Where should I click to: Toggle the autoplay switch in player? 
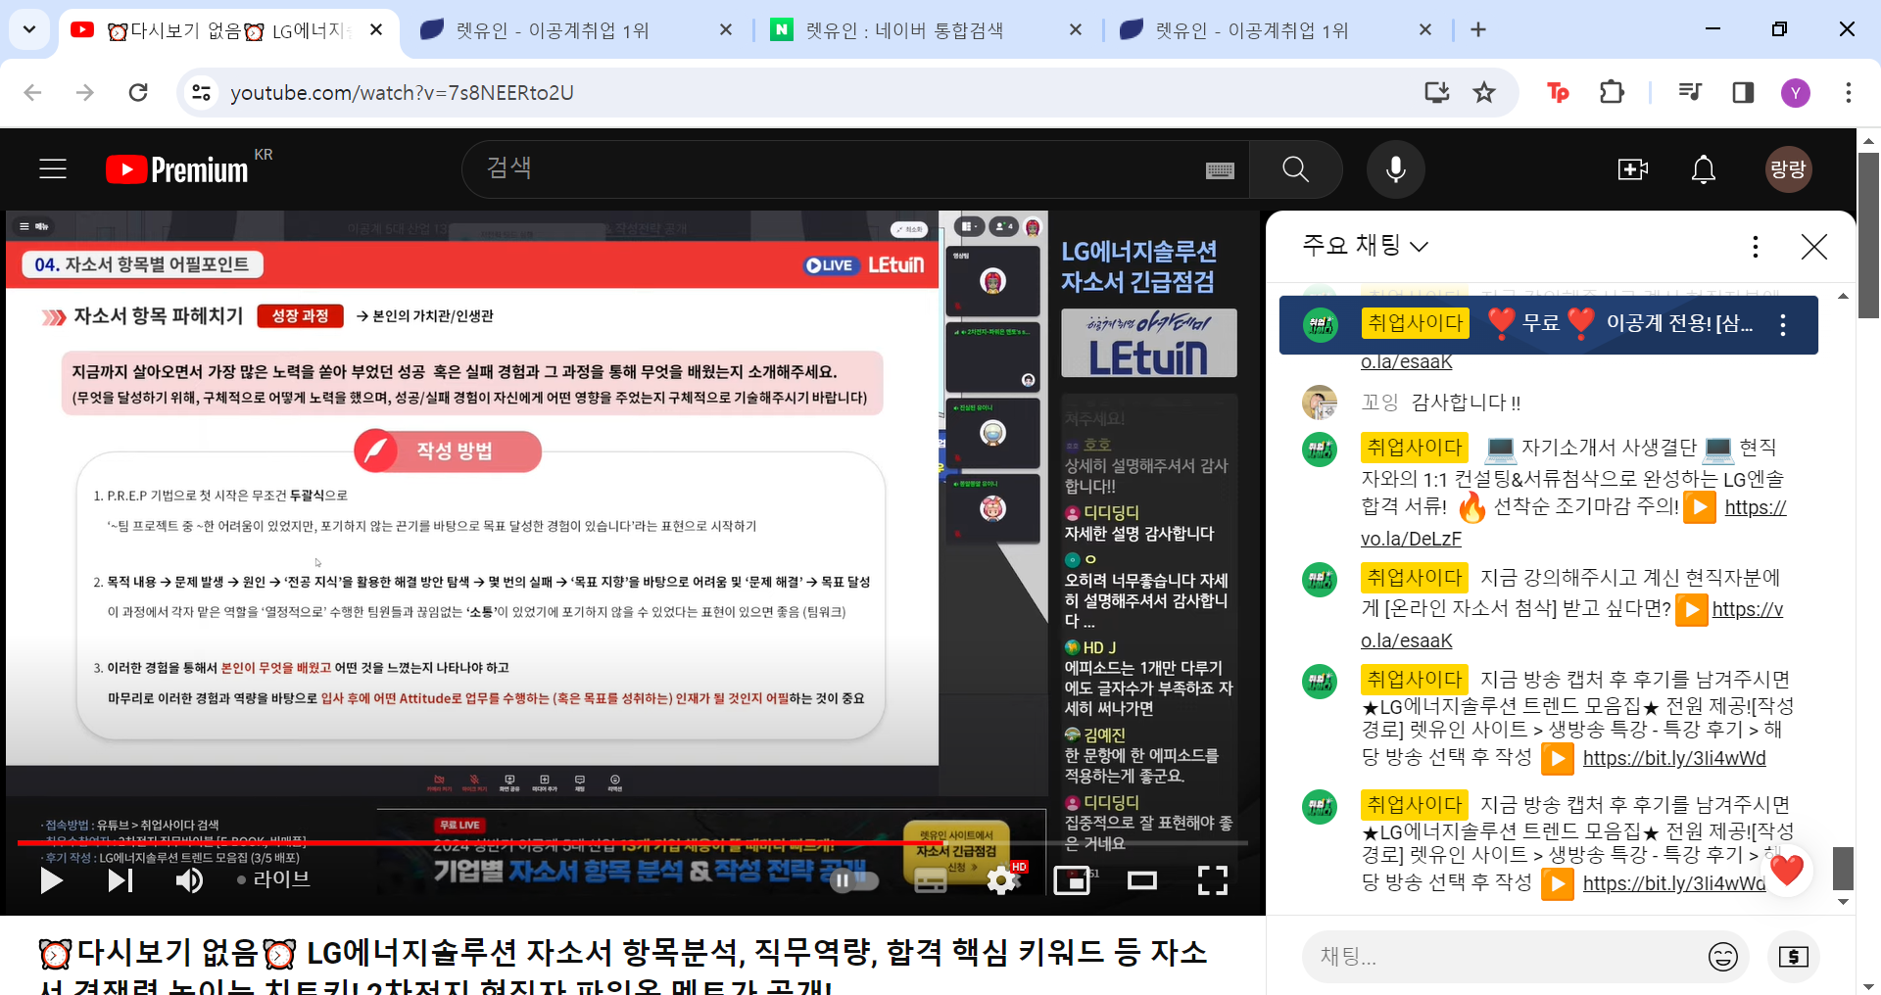point(852,880)
